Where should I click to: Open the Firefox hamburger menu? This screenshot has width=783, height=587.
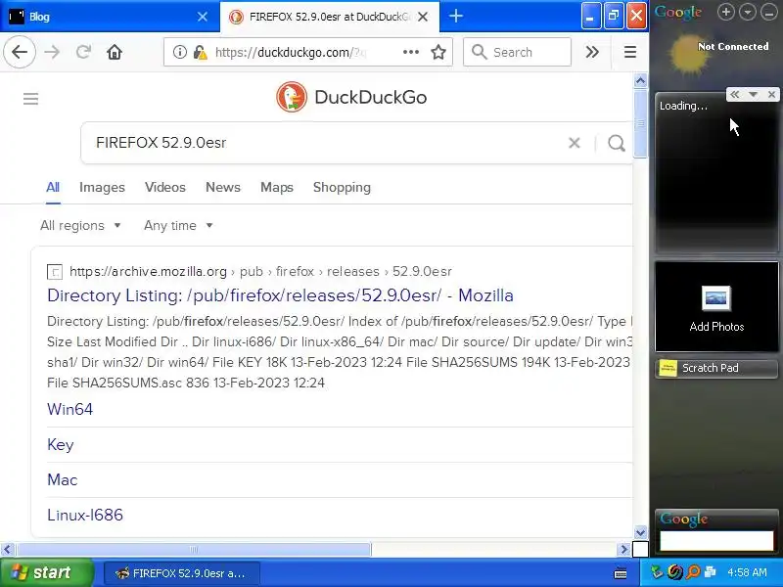(630, 52)
